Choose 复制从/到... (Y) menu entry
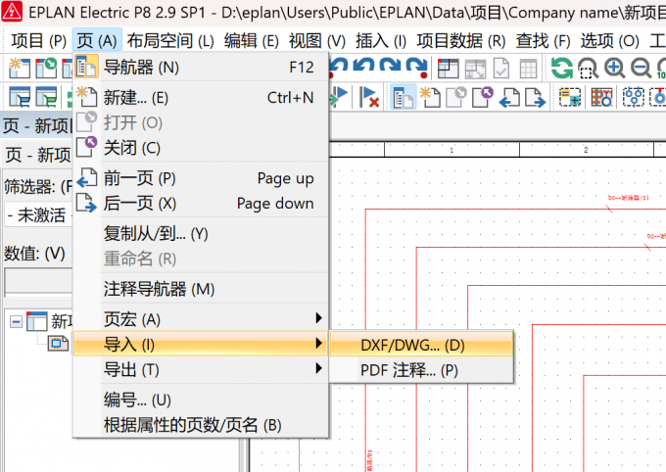Screen dimensions: 666x472 (x=201, y=234)
